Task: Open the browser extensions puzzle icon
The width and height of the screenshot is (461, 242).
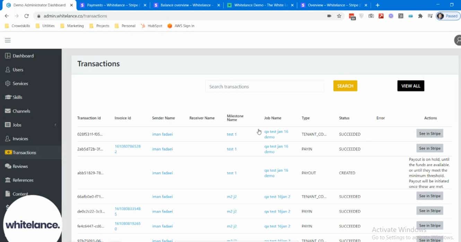Action: (x=420, y=16)
